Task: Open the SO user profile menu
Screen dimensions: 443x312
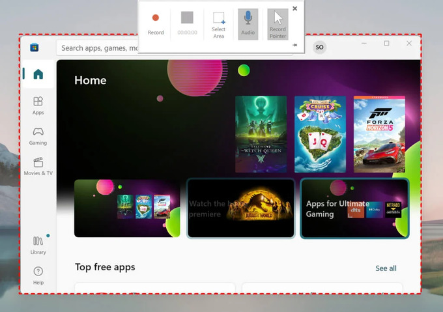Action: 319,47
